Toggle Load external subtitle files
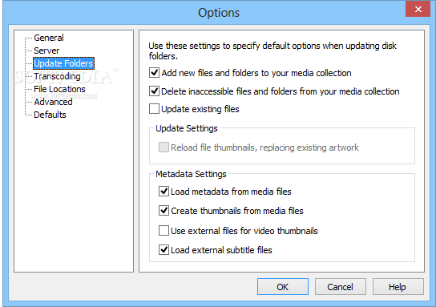436x307 pixels. pos(163,250)
